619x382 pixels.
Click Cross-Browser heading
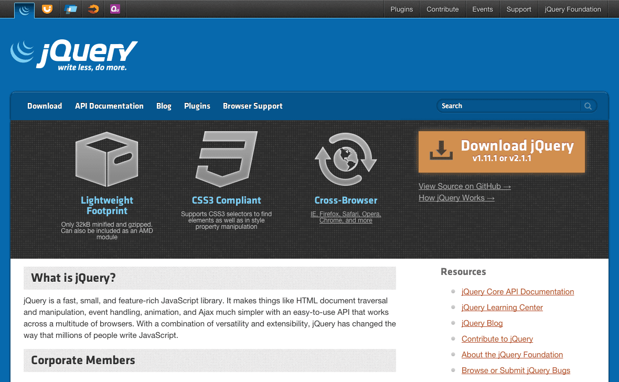tap(346, 200)
